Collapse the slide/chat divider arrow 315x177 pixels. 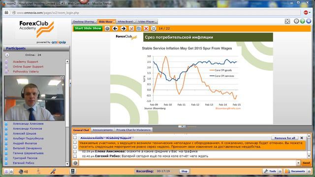(182, 126)
